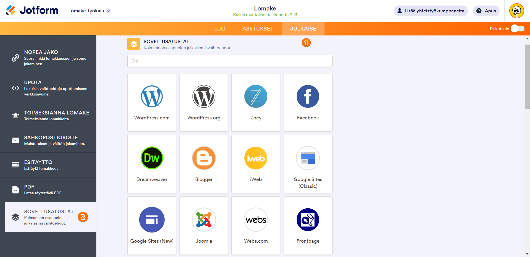Open the Lomake-työkalu dropdown
The height and width of the screenshot is (257, 530).
pos(89,11)
